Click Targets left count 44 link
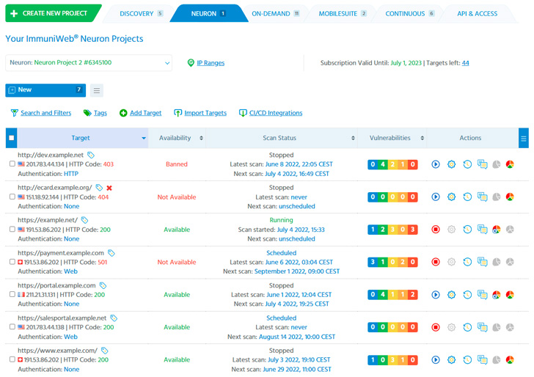The width and height of the screenshot is (534, 377). [465, 63]
